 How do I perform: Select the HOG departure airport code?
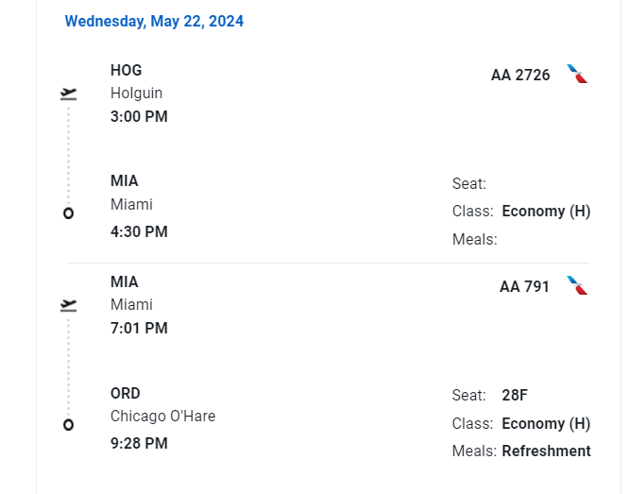(126, 70)
